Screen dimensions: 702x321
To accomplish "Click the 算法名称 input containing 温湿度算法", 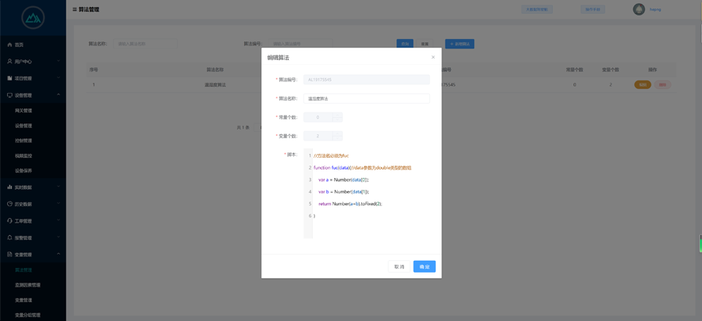I will (x=366, y=98).
